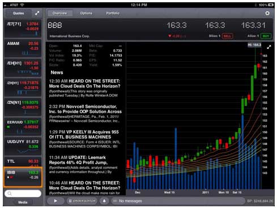Viewport: 277px width, 208px height.
Task: Expand the price chart to fullscreen
Action: [269, 47]
